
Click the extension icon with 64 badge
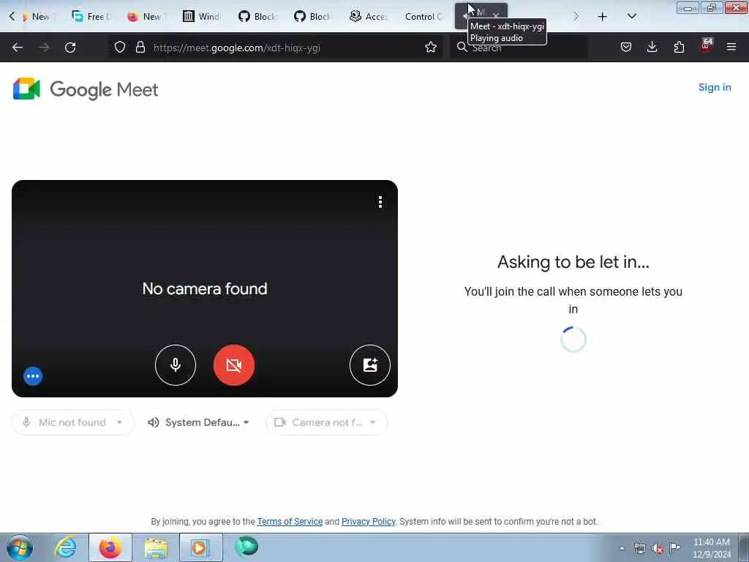pyautogui.click(x=706, y=46)
